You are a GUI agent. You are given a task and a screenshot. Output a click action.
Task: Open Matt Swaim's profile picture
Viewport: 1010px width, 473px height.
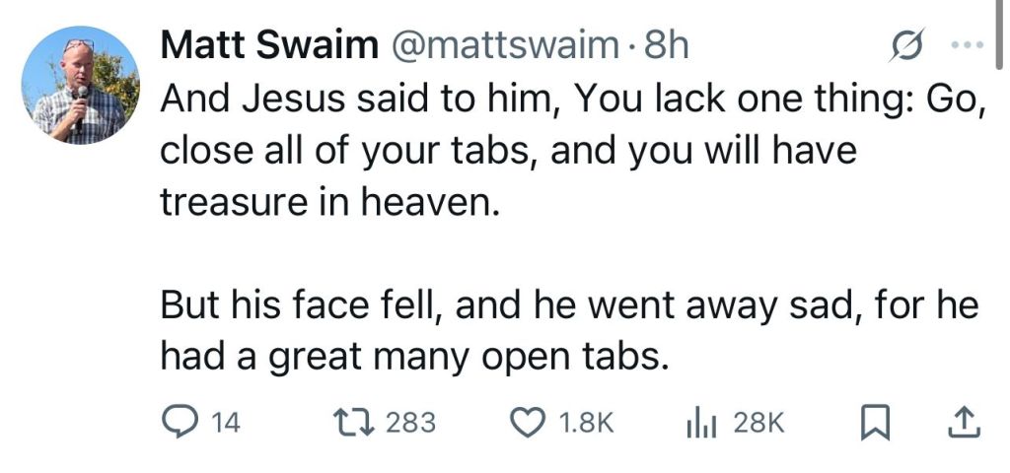(x=81, y=85)
